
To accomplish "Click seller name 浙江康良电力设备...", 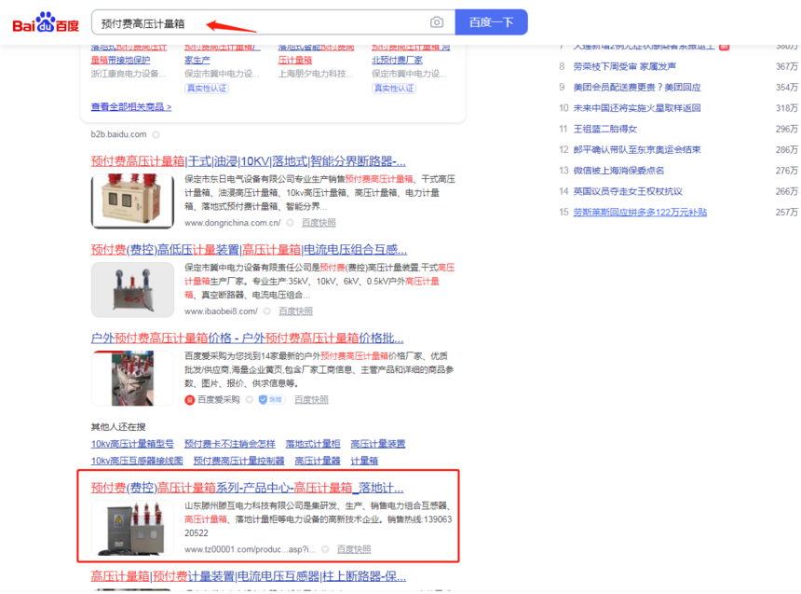I will pos(129,74).
